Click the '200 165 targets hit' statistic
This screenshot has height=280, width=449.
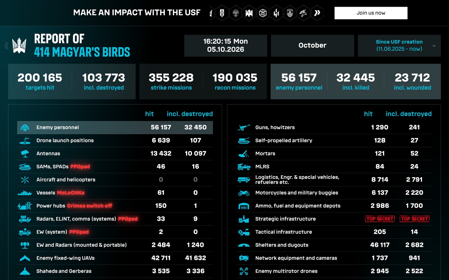point(40,81)
